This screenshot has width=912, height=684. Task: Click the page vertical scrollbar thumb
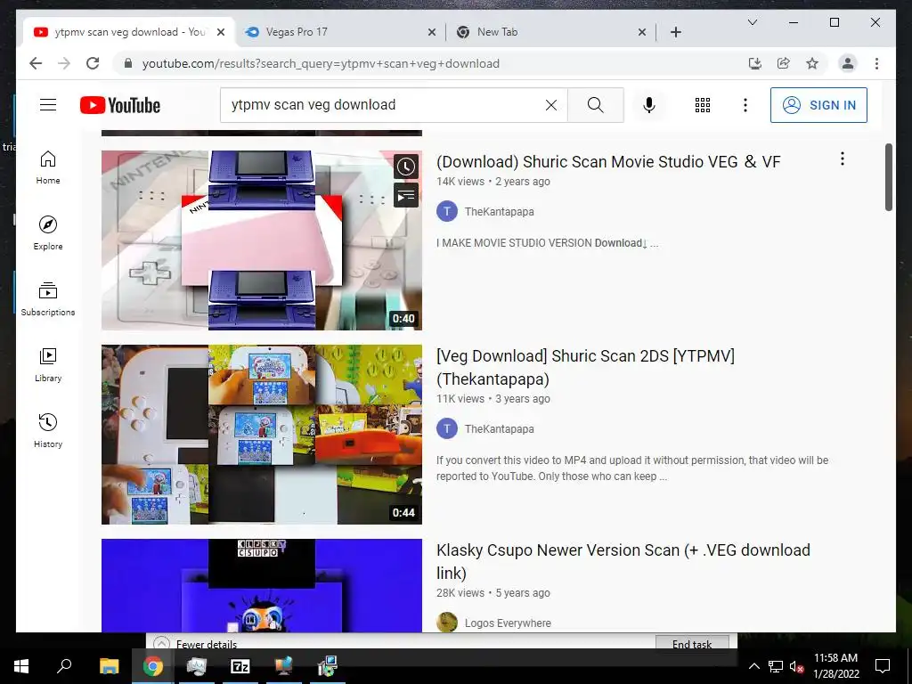point(888,177)
